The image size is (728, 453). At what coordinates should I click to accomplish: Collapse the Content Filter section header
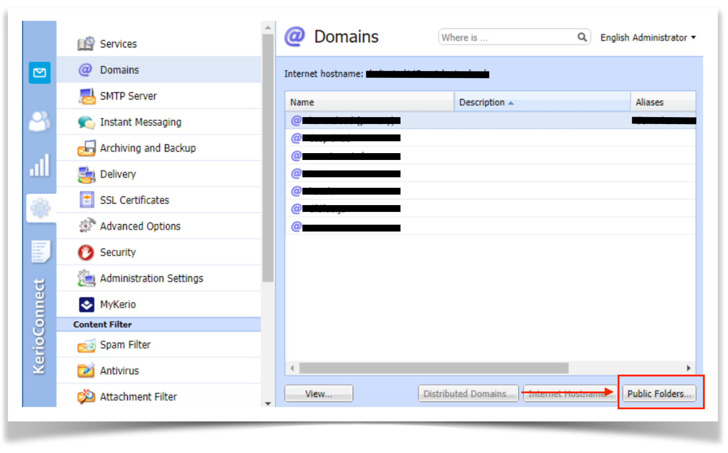tap(159, 324)
